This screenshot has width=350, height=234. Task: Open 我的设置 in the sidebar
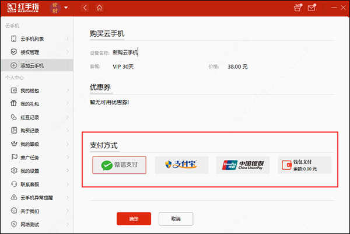[x=37, y=170]
